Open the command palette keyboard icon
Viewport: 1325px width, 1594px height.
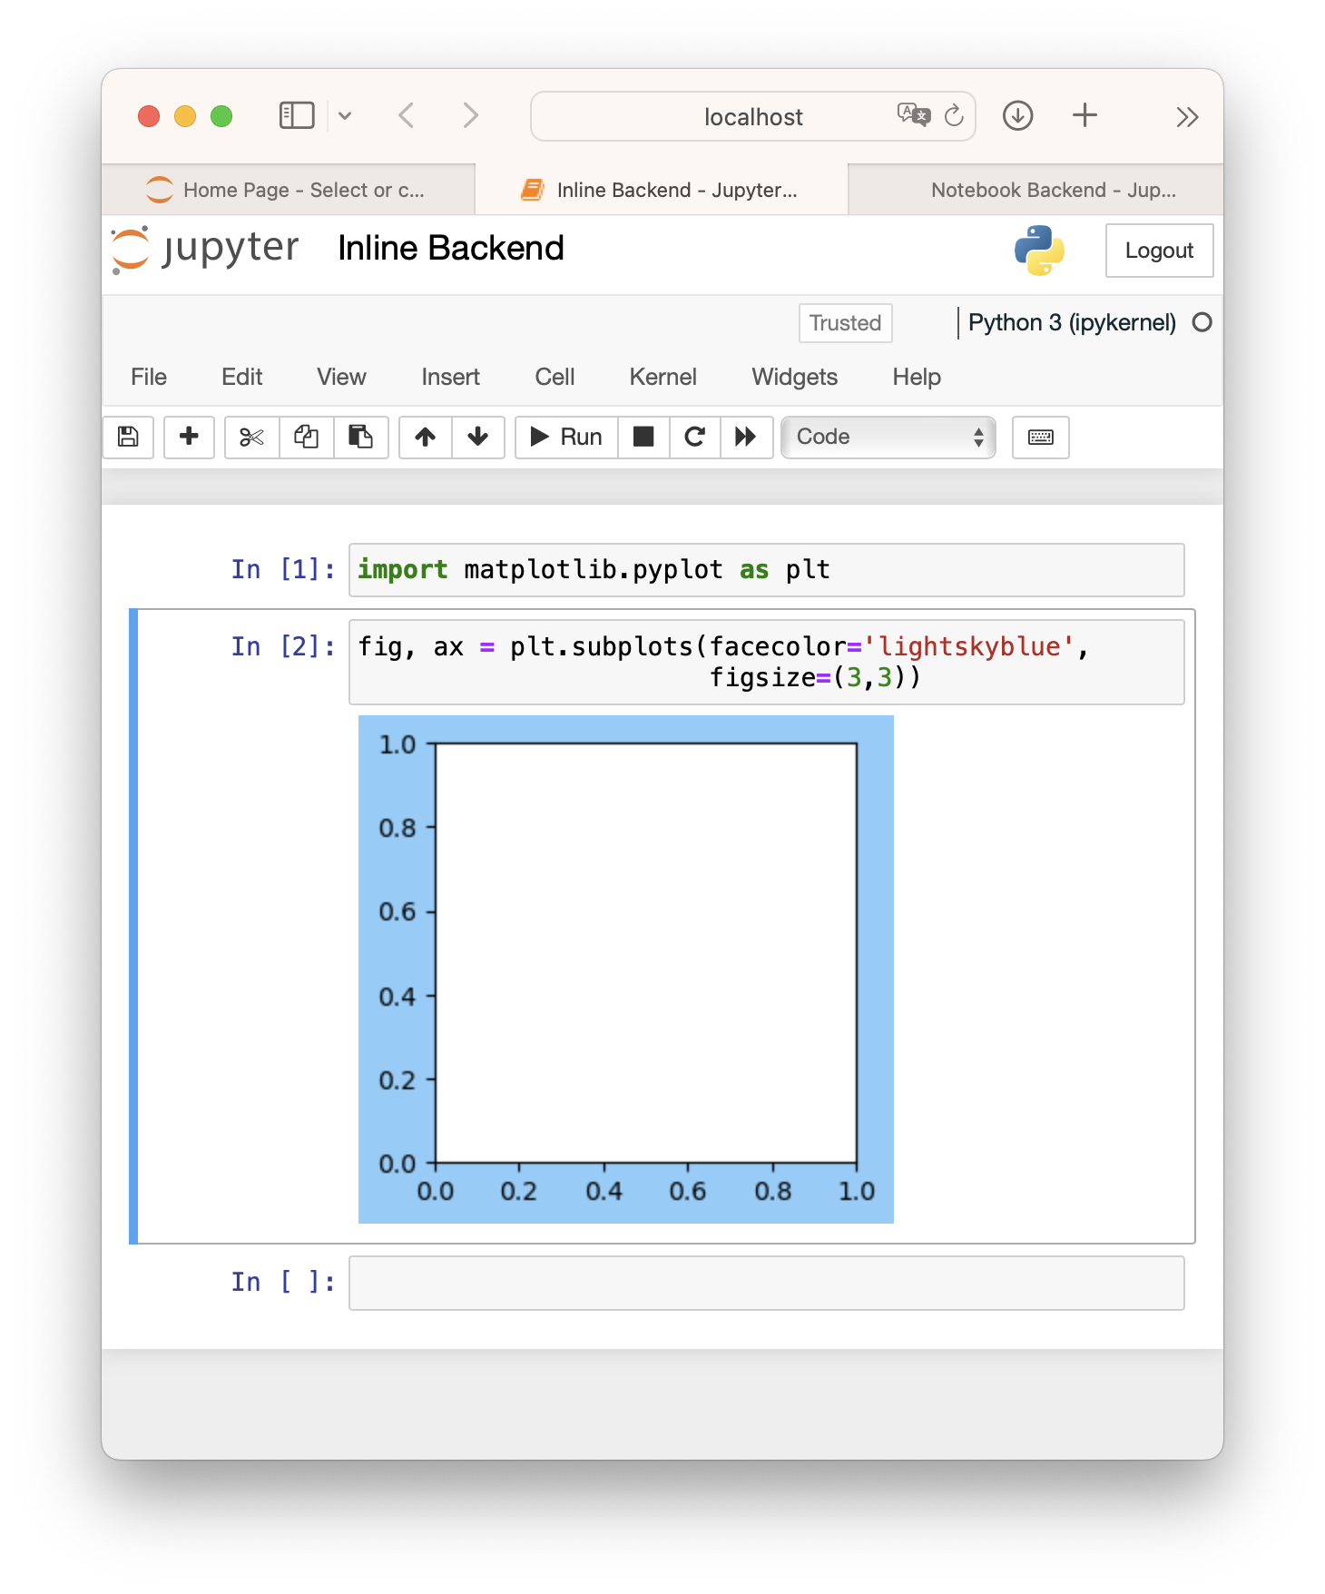point(1040,438)
